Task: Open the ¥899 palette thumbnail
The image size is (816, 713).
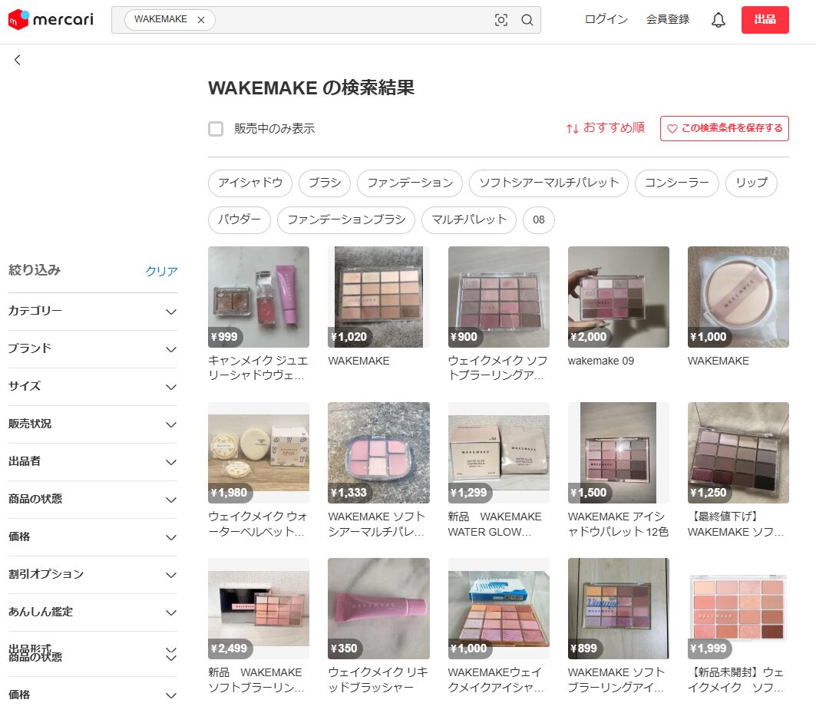Action: [x=618, y=609]
